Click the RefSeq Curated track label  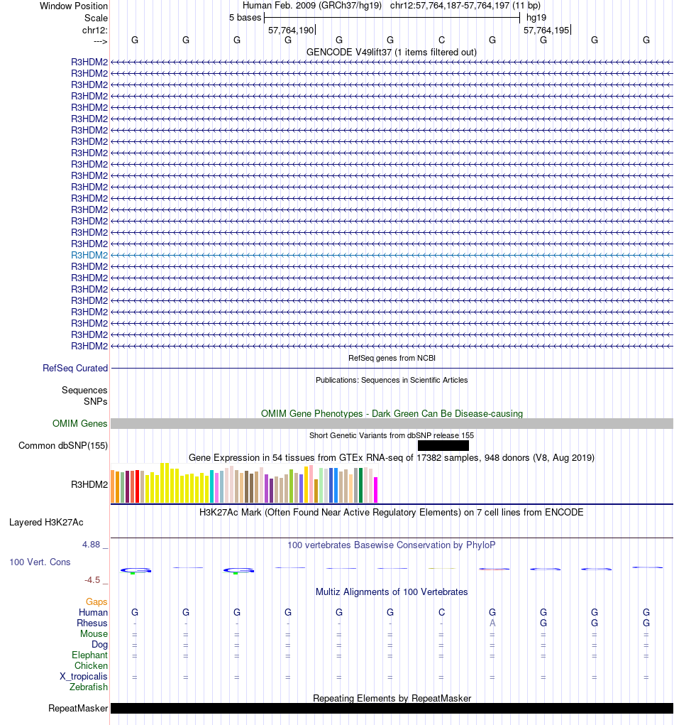[74, 368]
